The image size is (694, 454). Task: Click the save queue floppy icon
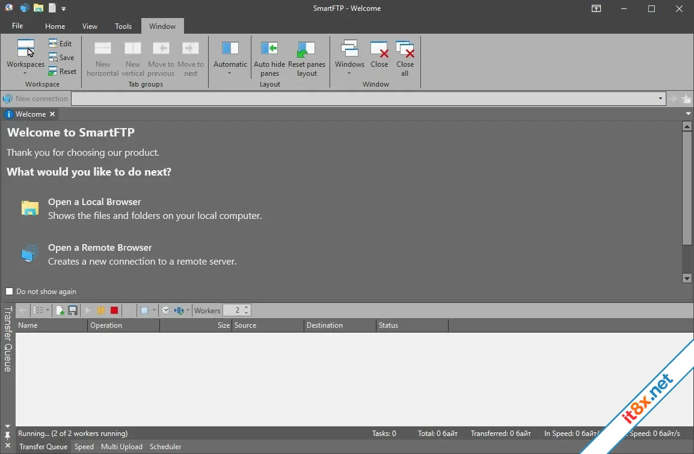click(73, 311)
